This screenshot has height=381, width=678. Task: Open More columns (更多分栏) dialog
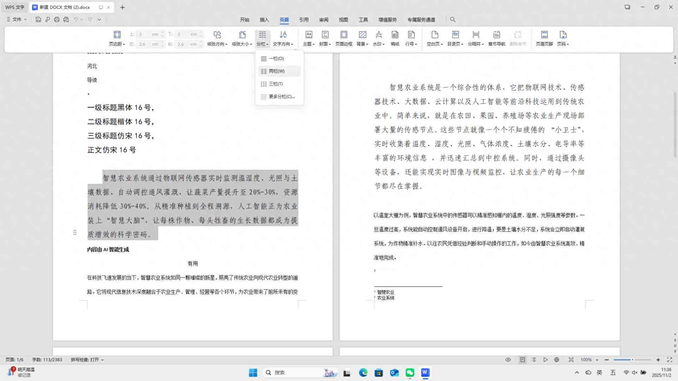click(x=279, y=97)
